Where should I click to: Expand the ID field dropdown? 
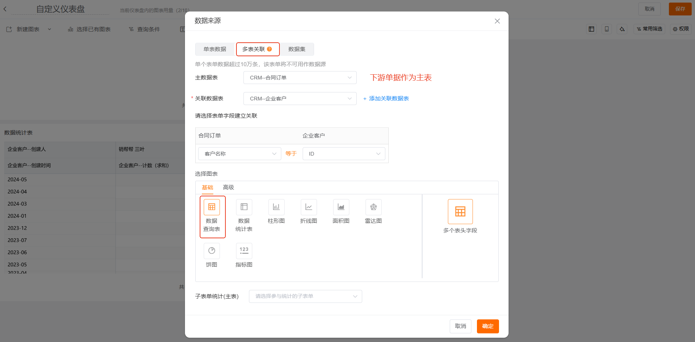[344, 154]
